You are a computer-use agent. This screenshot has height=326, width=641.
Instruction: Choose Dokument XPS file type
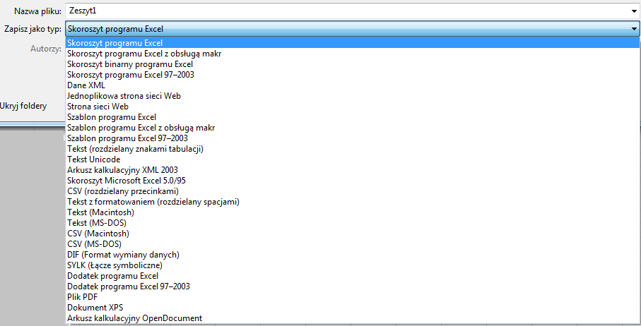353,308
